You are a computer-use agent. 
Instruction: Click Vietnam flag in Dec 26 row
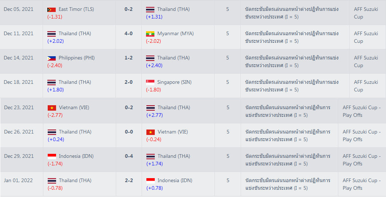(150, 132)
